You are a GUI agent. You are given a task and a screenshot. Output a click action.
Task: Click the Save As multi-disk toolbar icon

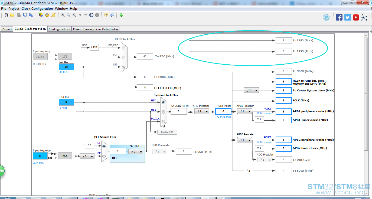tap(31, 15)
